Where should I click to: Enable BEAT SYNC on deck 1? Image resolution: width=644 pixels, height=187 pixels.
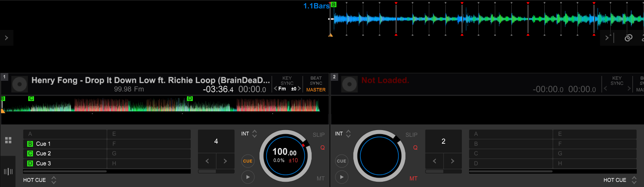point(316,81)
